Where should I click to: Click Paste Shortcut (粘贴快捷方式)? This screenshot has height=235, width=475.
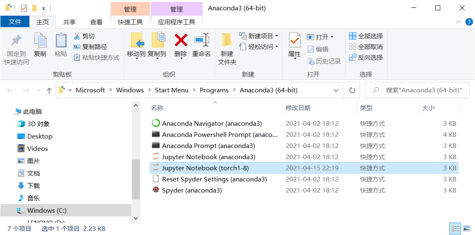click(x=97, y=57)
